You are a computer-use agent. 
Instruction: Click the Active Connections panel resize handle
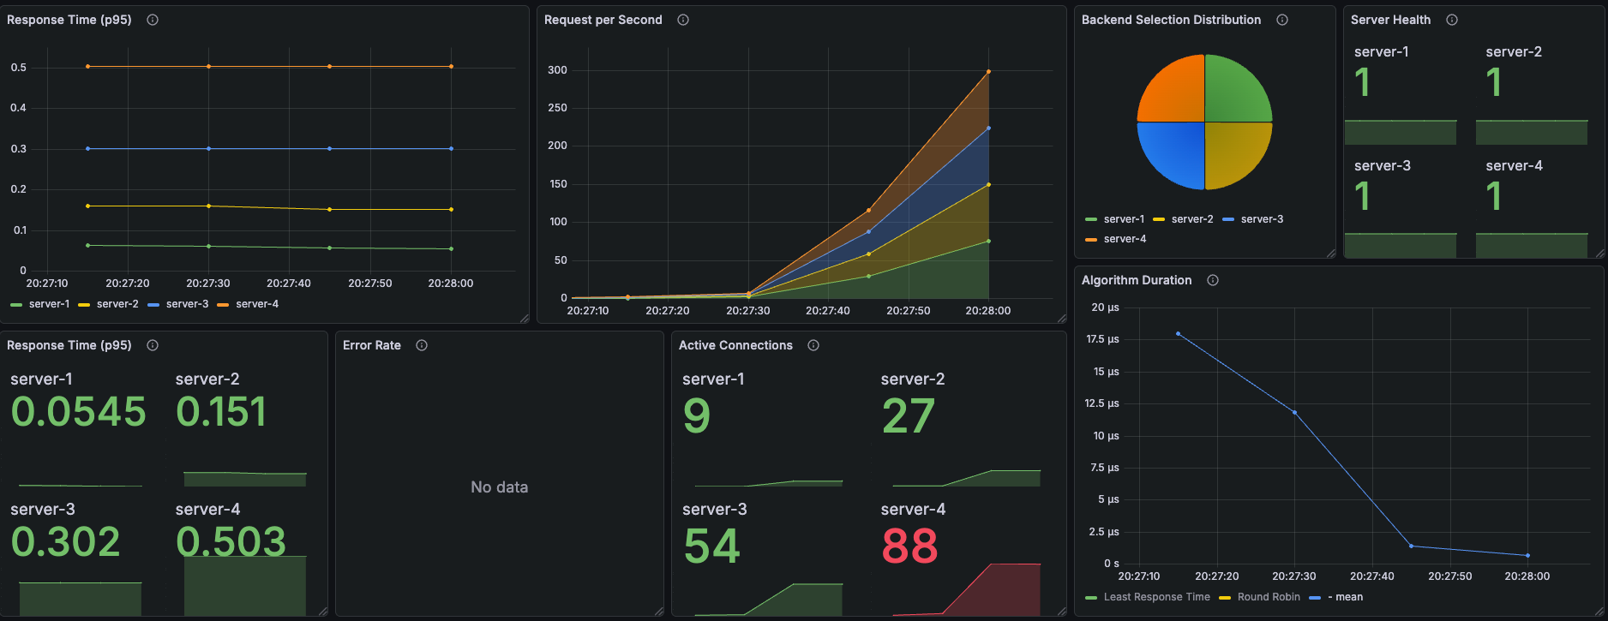(x=1062, y=612)
